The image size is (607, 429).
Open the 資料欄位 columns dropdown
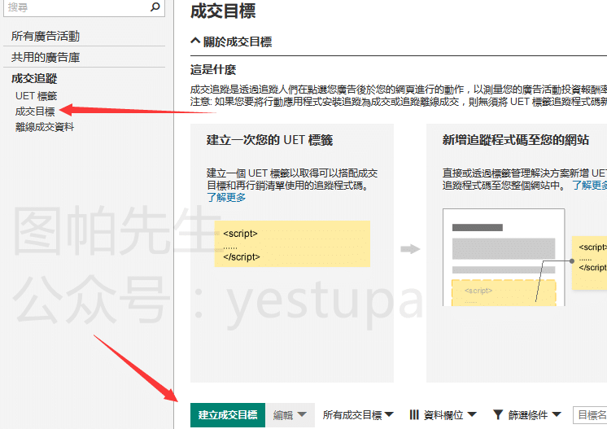coord(443,415)
